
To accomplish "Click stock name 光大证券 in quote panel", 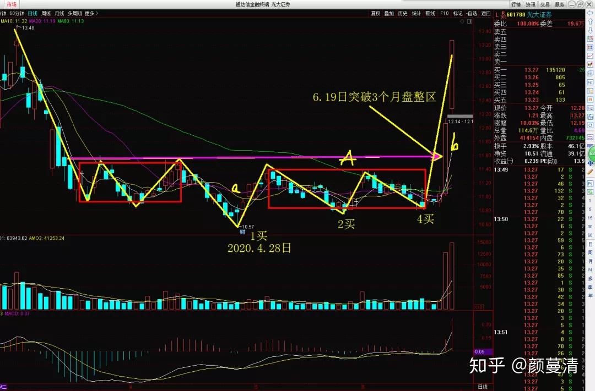I will (539, 15).
